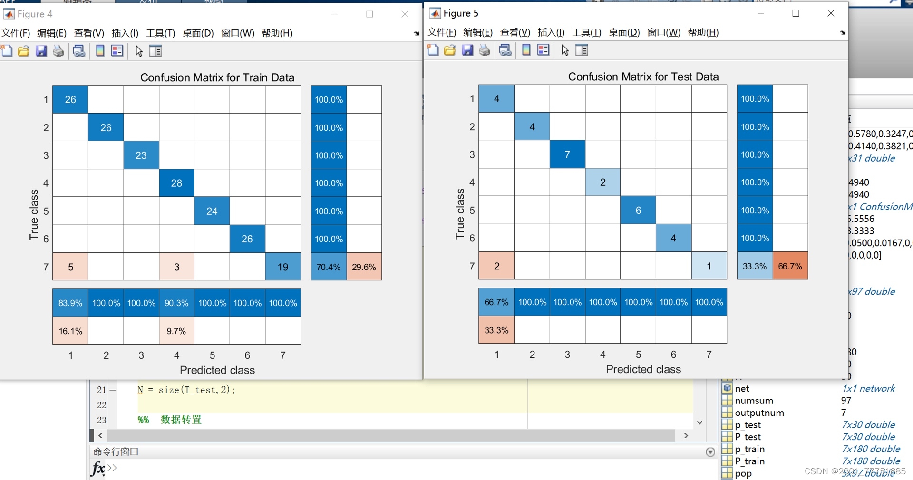Screen dimensions: 913x480
Task: Select Edit Plot arrow in Figure 4
Action: (x=139, y=51)
